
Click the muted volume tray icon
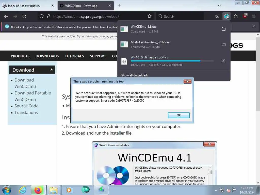pos(228,190)
